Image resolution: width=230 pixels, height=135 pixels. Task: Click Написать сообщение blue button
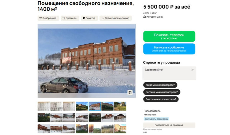[169, 49]
